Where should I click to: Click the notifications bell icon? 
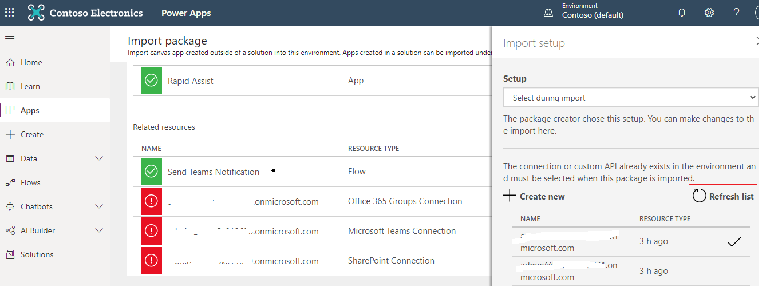682,13
